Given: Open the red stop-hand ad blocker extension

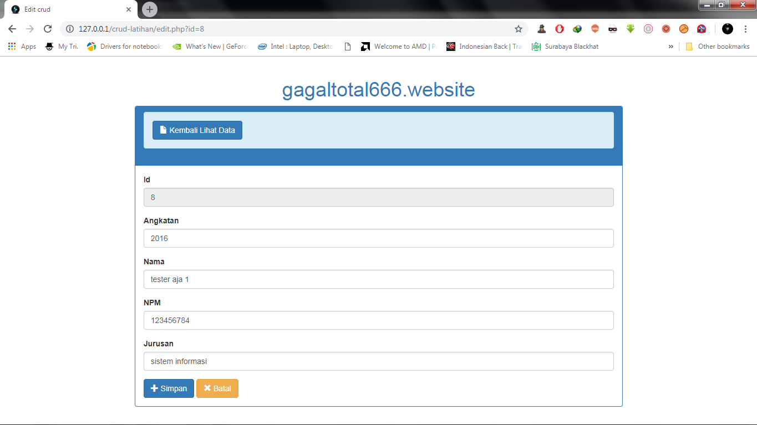Looking at the screenshot, I should (x=560, y=29).
